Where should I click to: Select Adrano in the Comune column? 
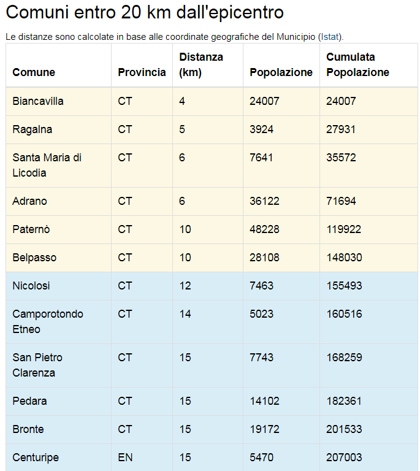[29, 201]
